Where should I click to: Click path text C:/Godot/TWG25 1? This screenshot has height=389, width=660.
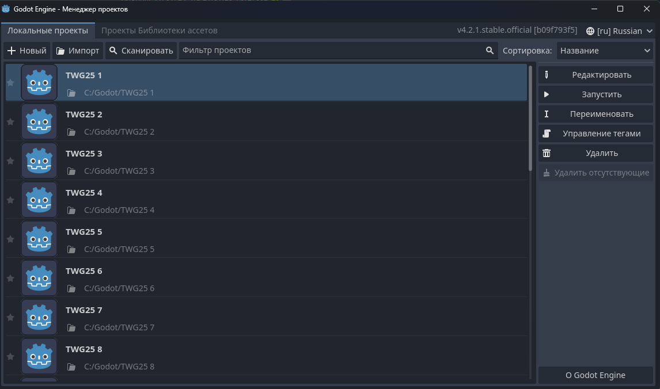pos(119,93)
